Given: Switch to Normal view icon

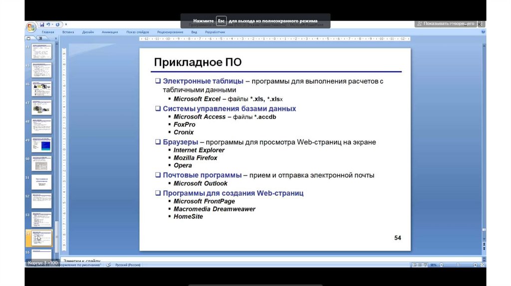Looking at the screenshot, I should (414, 265).
